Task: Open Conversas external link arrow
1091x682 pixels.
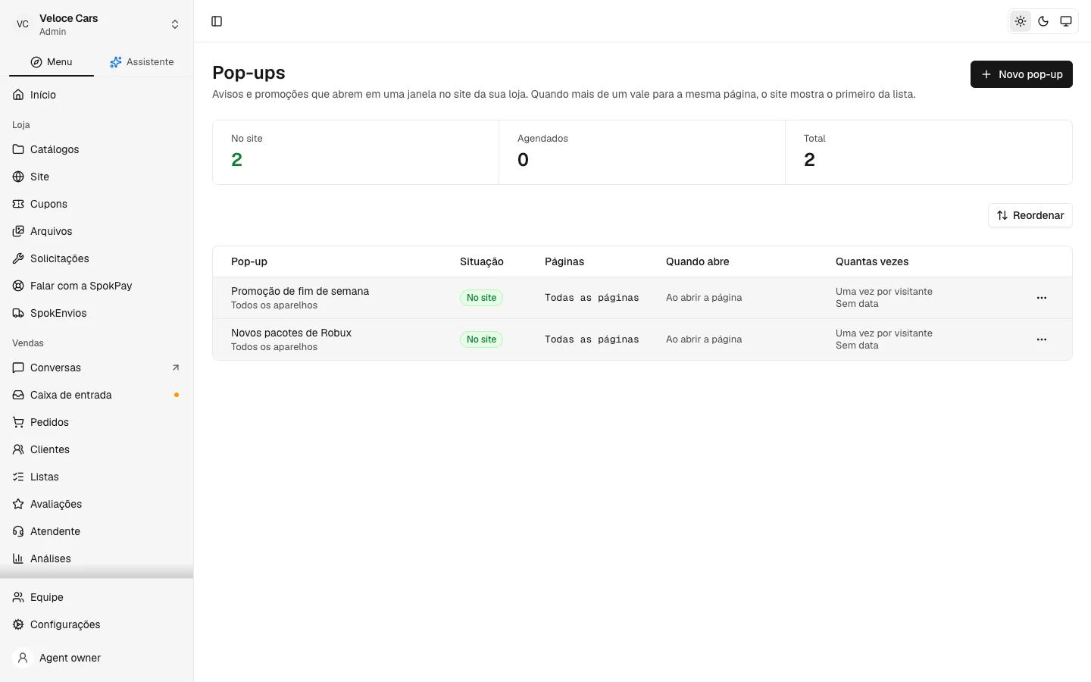Action: click(x=176, y=368)
